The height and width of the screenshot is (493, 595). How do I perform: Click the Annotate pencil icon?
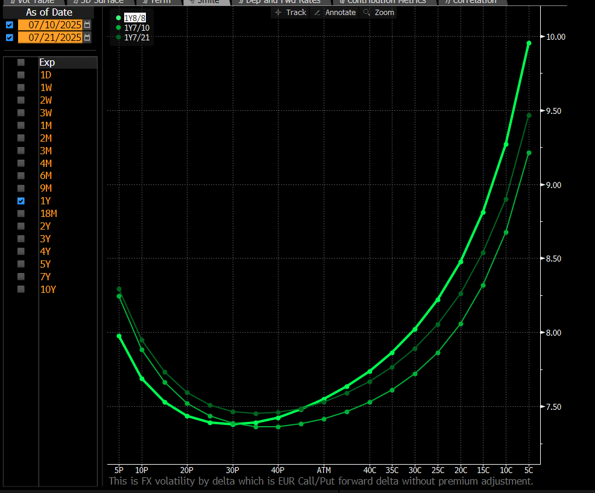317,13
